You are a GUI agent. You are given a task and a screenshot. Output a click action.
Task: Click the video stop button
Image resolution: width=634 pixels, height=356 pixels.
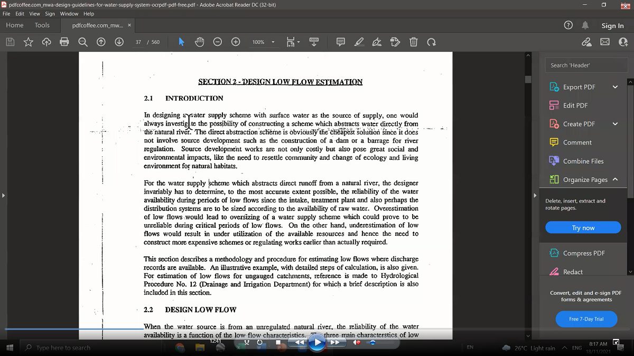[x=278, y=342]
